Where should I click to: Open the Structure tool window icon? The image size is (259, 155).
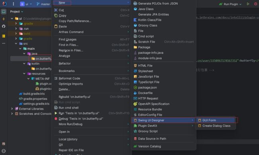tap(4, 36)
